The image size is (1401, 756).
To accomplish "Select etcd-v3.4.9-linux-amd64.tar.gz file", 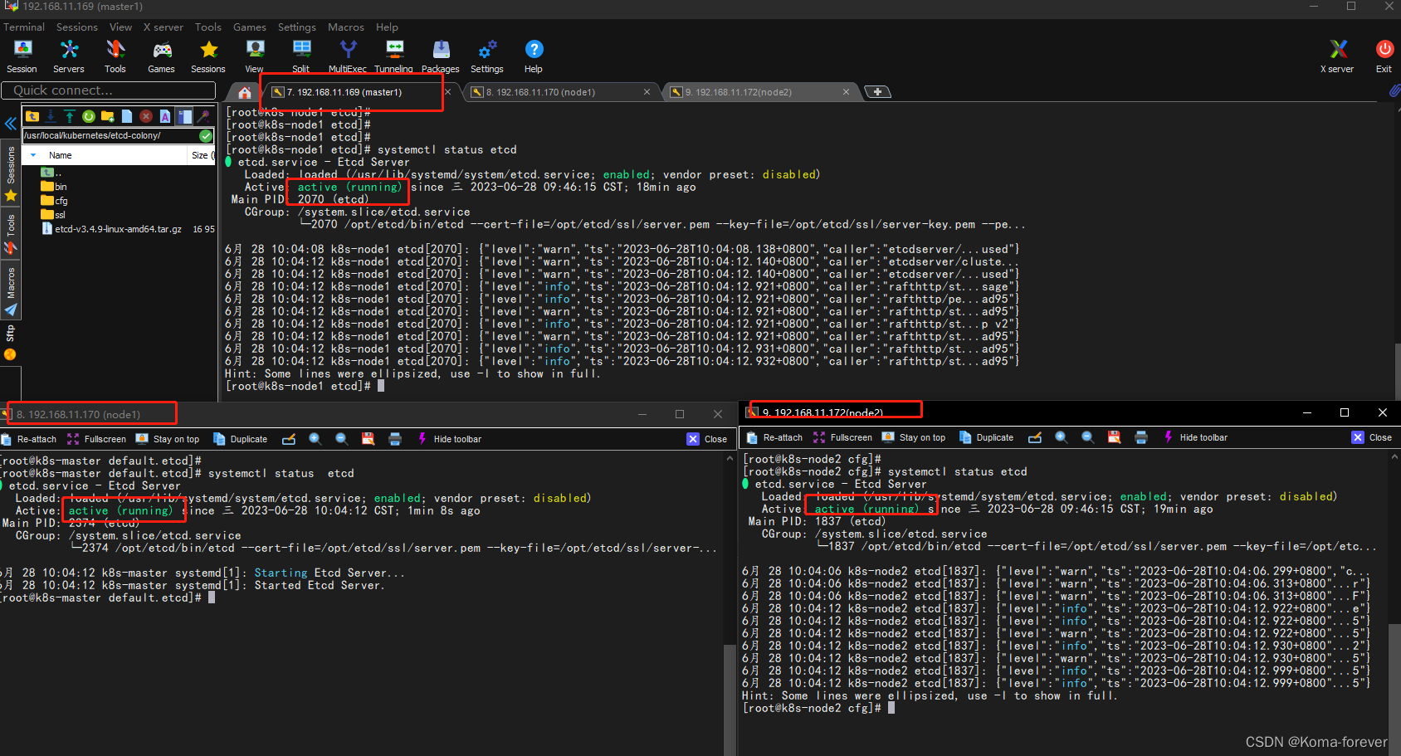I will click(111, 229).
